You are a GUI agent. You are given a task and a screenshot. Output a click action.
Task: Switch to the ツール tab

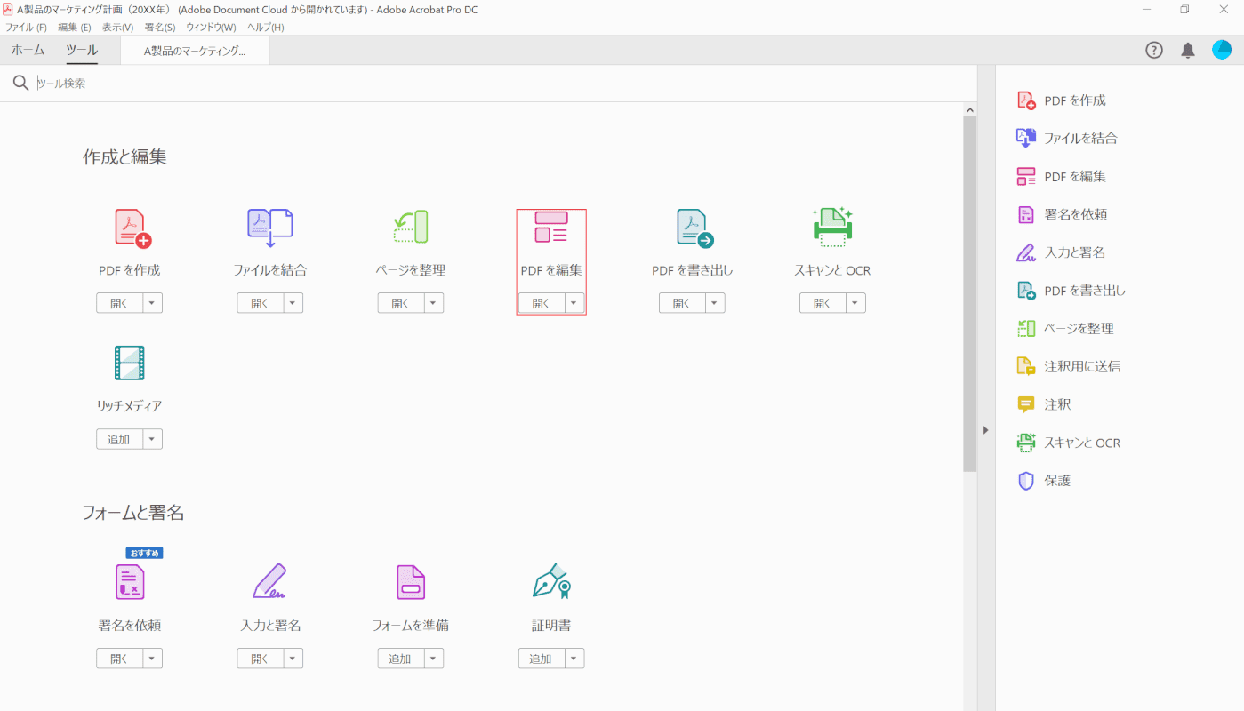click(82, 51)
